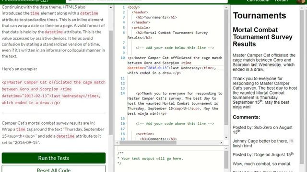Viewport: 307px width, 172px height.
Task: Click the <h1>Tournaments</h1> code on line 3
Action: point(156,17)
